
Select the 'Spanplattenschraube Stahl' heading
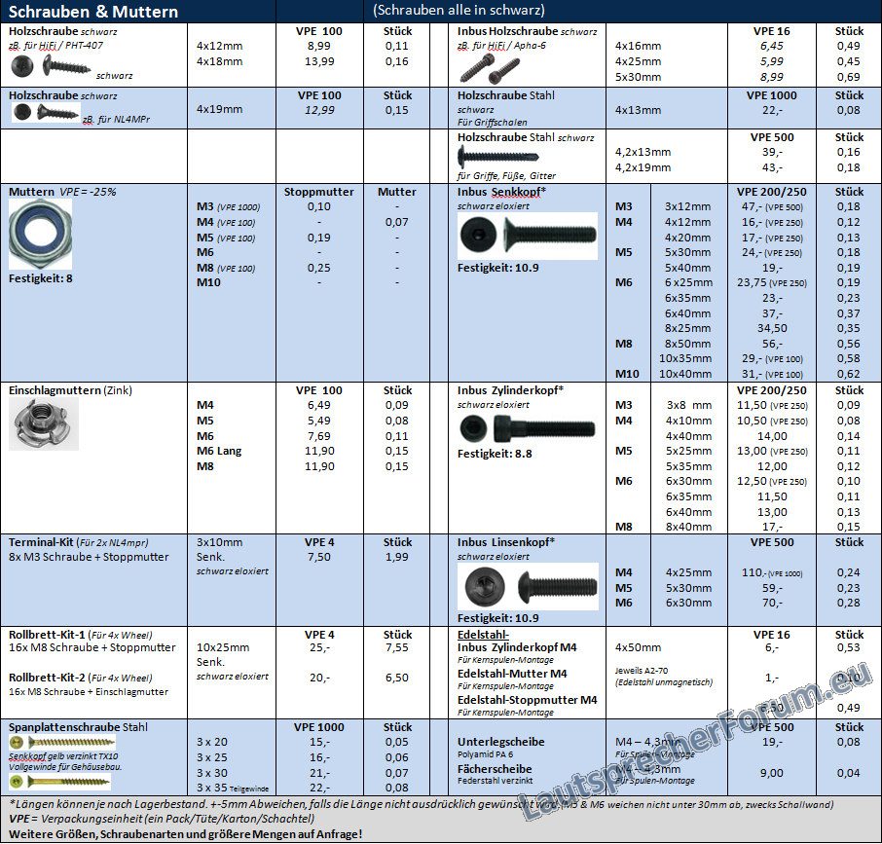click(78, 727)
